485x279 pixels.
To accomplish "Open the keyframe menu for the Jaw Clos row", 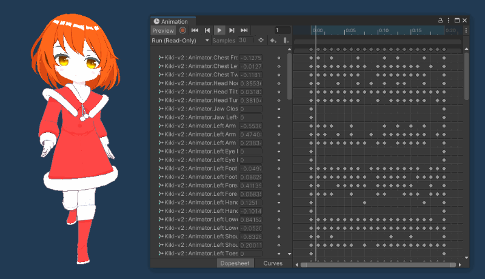I will click(x=279, y=109).
